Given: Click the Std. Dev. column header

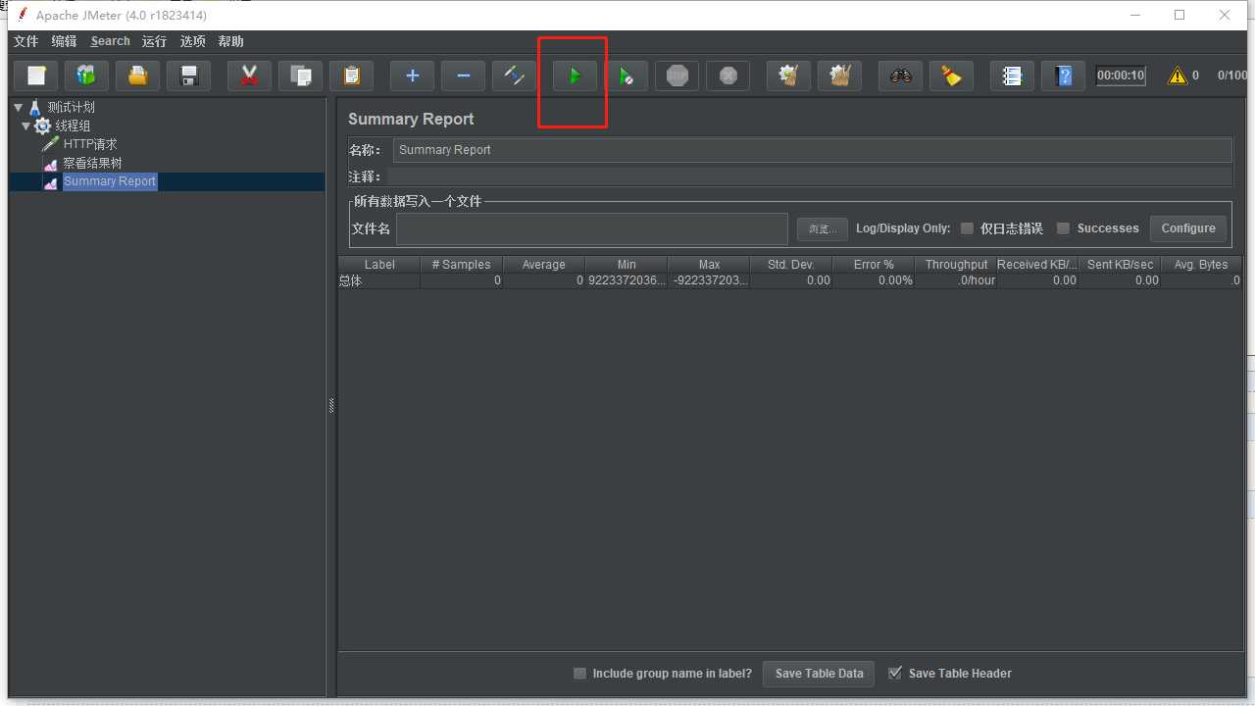Looking at the screenshot, I should pos(791,265).
